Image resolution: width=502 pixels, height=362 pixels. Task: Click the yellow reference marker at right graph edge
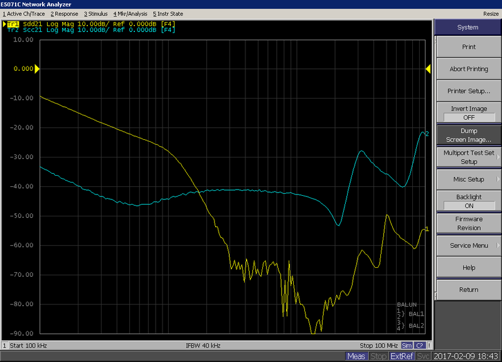[428, 68]
